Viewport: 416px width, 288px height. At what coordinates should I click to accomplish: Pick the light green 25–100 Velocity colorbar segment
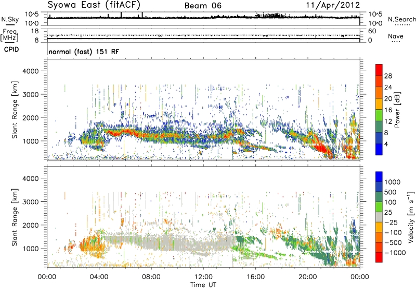click(x=379, y=207)
